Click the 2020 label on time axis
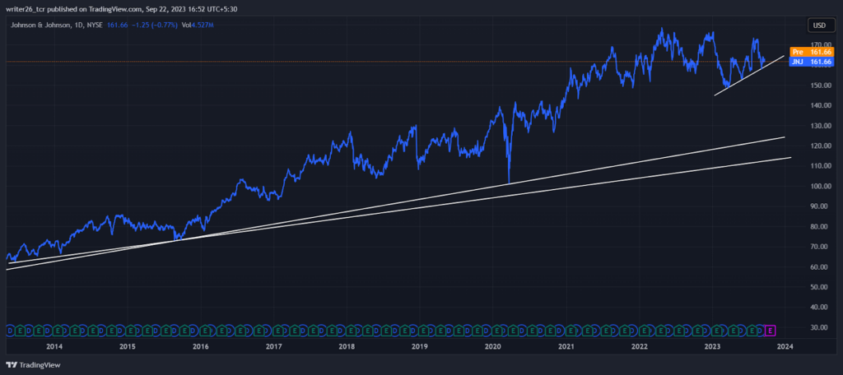 pyautogui.click(x=493, y=346)
